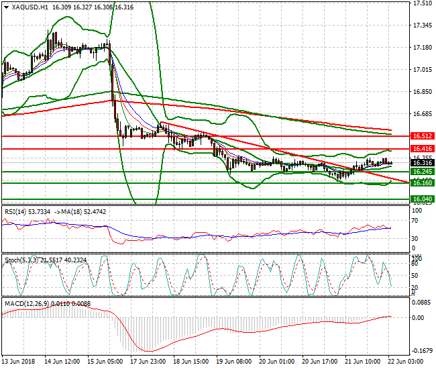Screen dimensions: 436x369
Task: Click the 13 Jun 2018 time axis label
Action: point(19,362)
